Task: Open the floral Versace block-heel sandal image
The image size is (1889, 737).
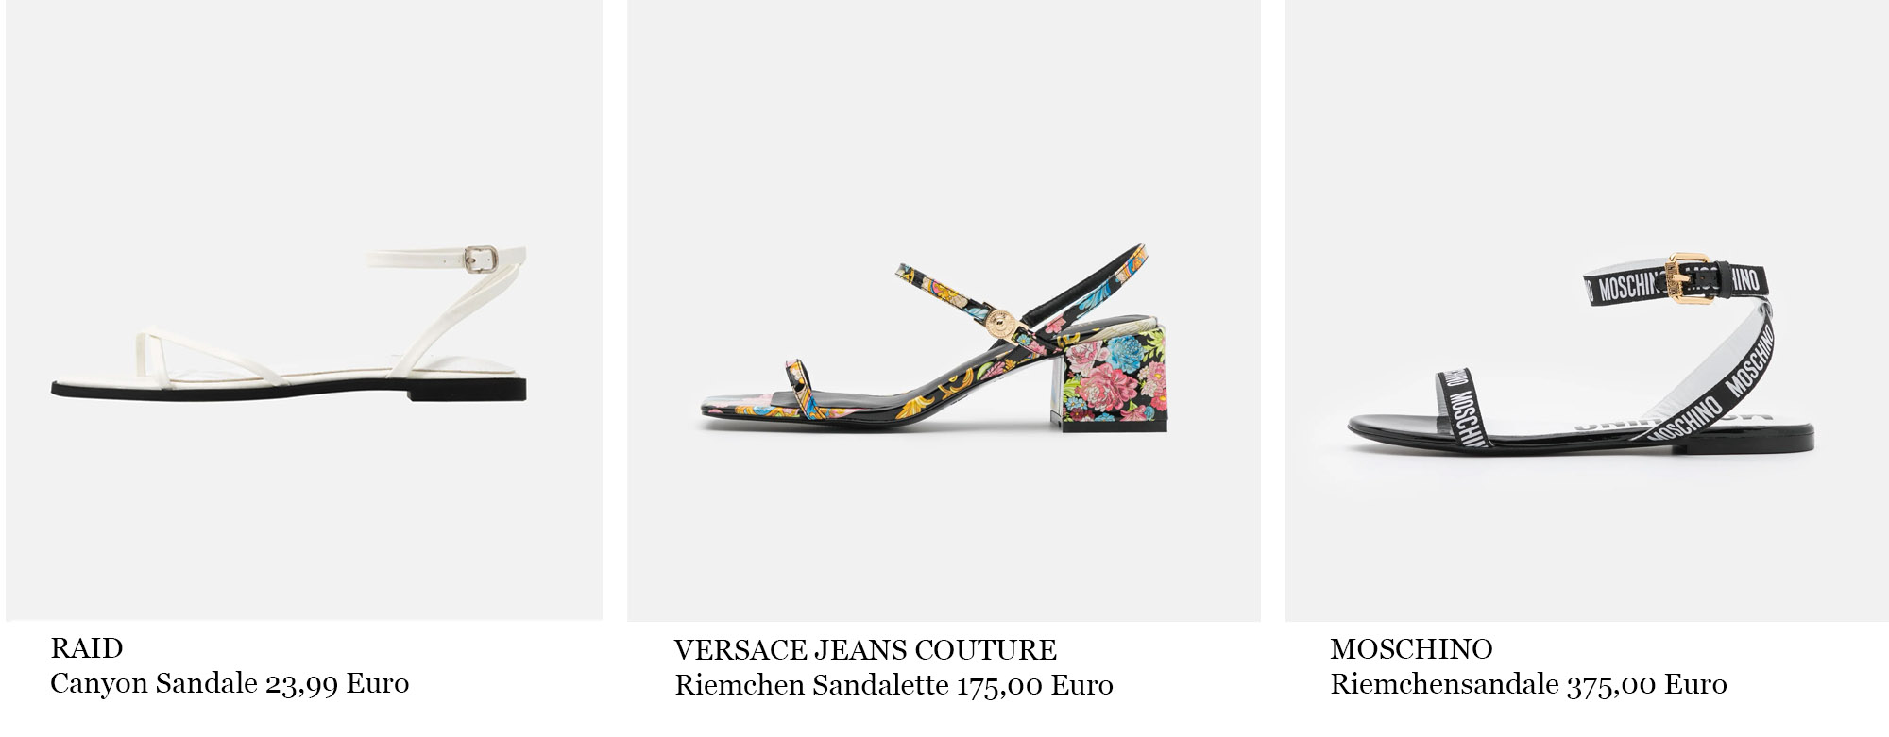Action: click(944, 310)
